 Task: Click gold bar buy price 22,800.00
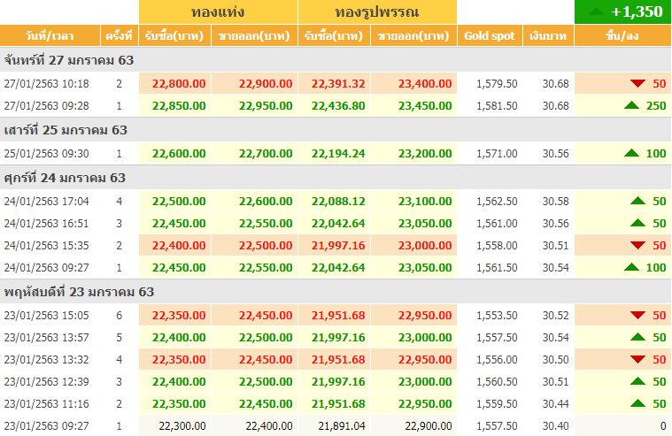click(x=179, y=83)
